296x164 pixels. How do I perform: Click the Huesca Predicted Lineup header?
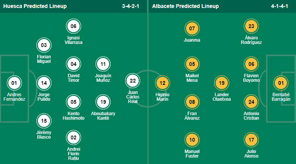pos(35,6)
